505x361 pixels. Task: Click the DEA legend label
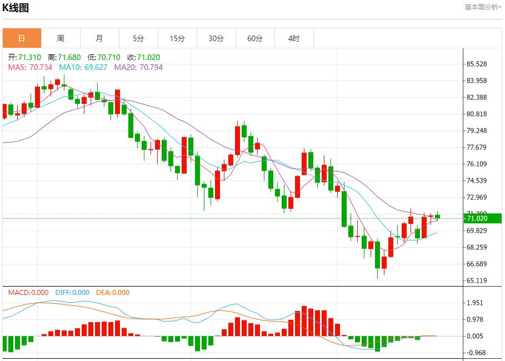[113, 293]
